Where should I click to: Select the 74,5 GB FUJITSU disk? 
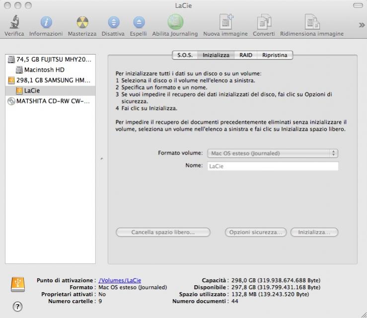click(50, 60)
